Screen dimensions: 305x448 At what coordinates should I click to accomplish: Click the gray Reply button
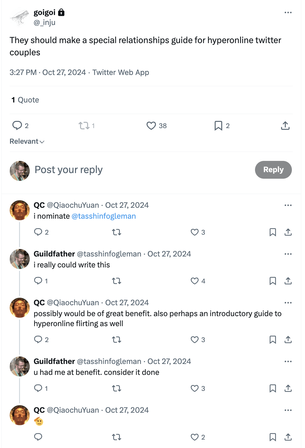[273, 170]
